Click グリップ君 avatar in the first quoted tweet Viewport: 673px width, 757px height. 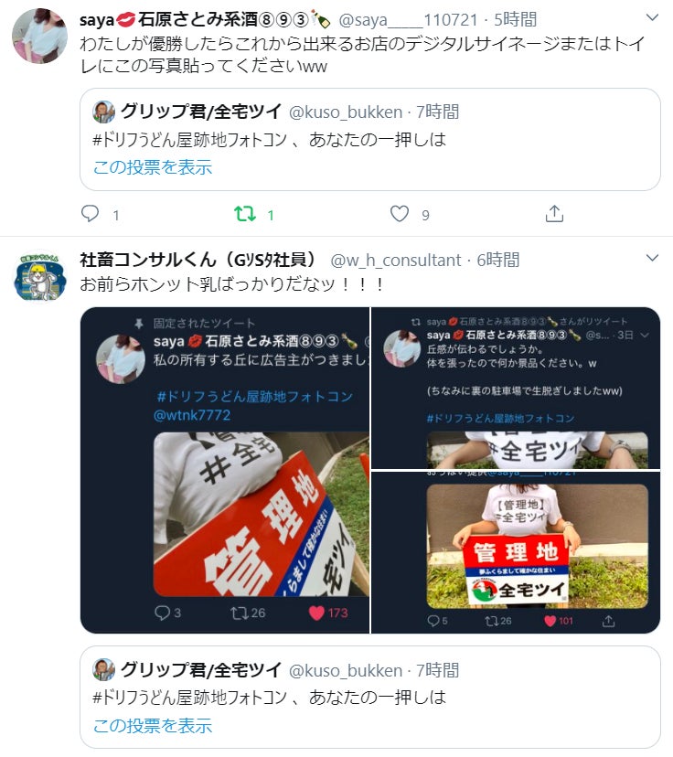point(103,112)
